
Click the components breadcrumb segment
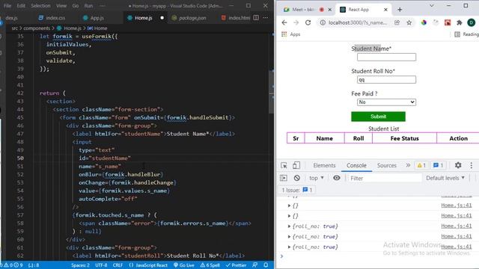pos(37,28)
